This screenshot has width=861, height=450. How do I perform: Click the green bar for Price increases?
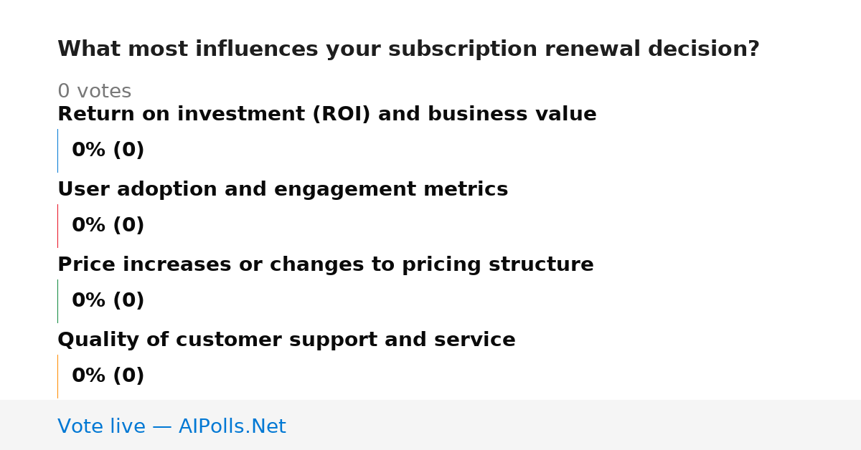click(x=57, y=301)
